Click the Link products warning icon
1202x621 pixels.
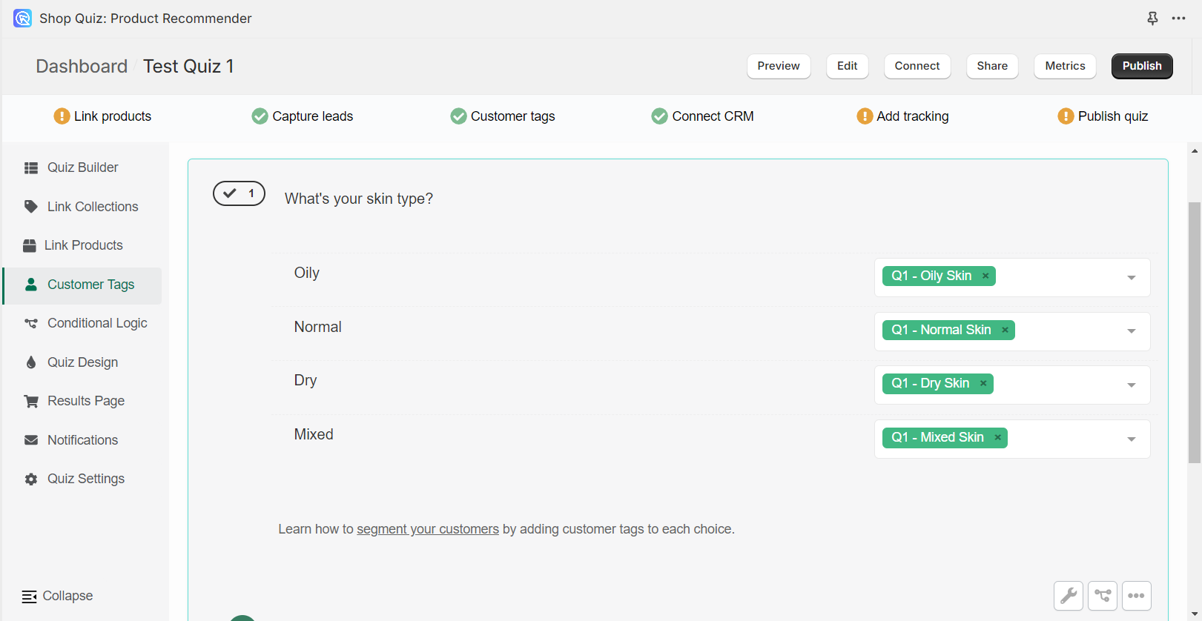62,116
